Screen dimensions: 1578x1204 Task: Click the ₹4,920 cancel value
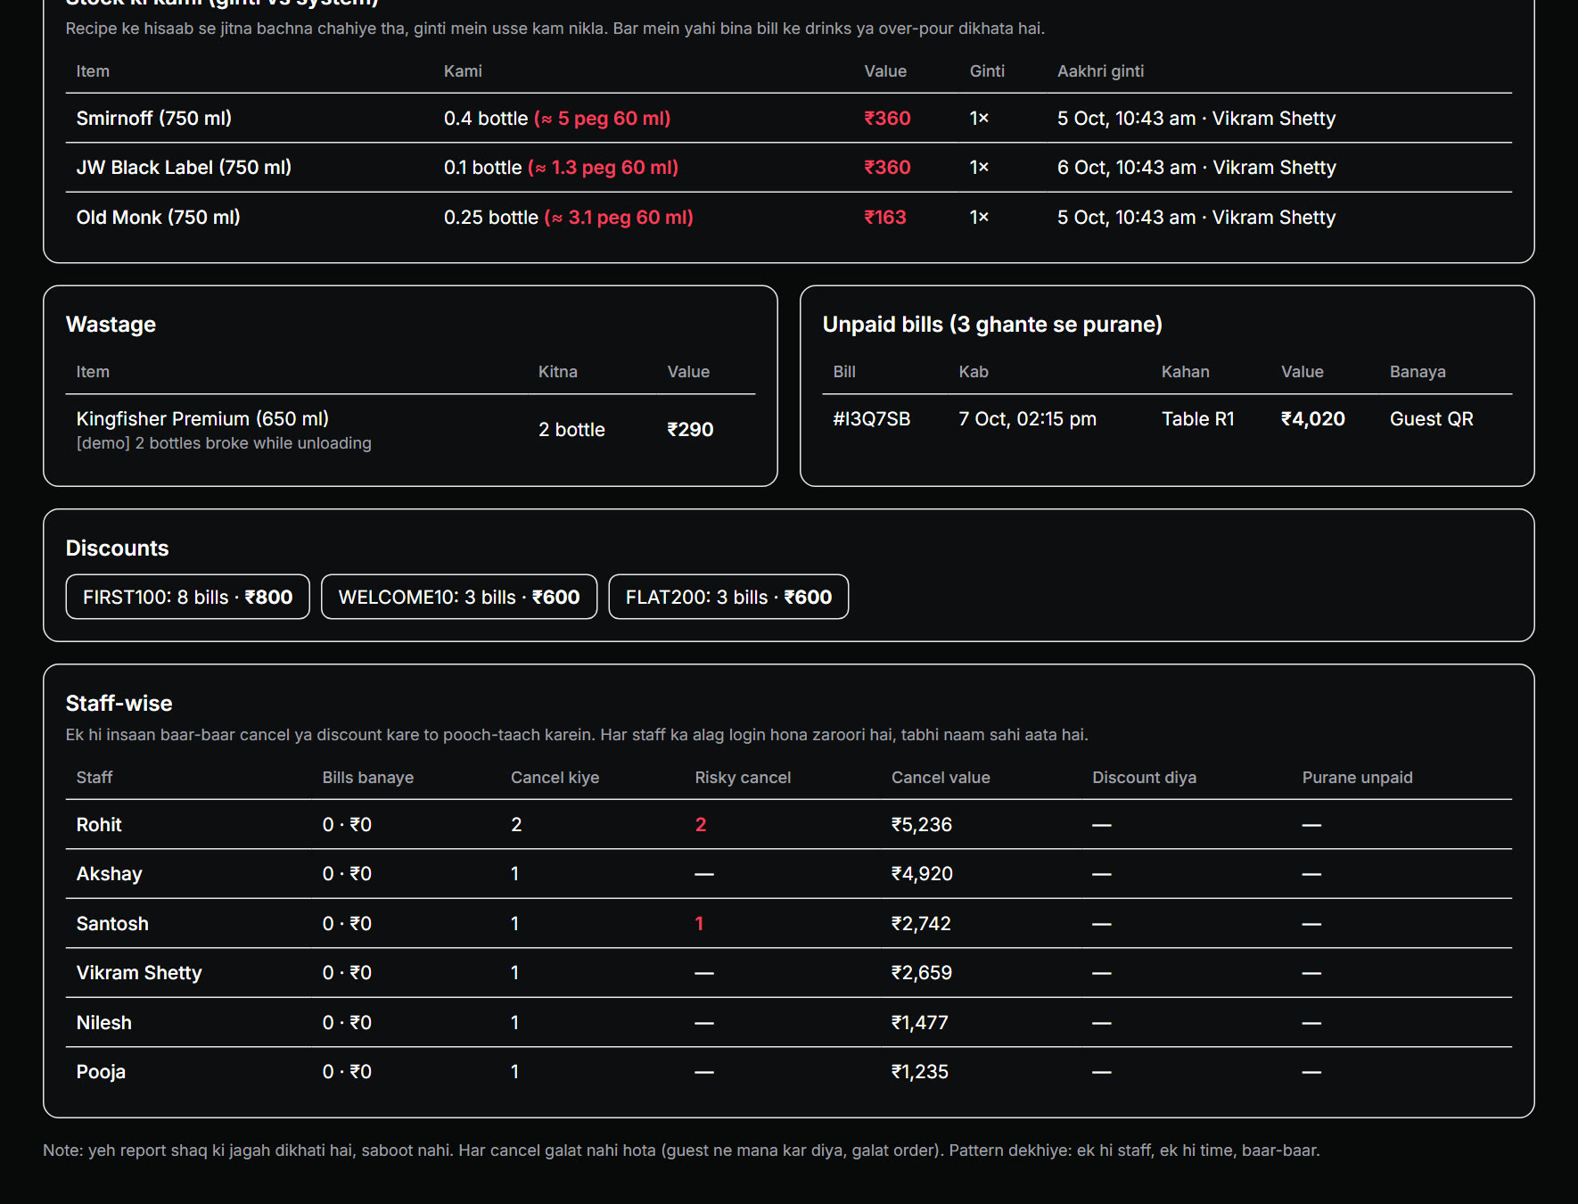(922, 874)
